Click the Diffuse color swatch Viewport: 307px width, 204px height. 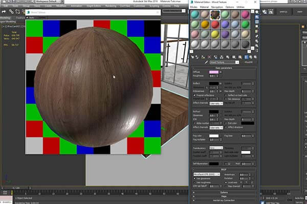click(x=214, y=72)
